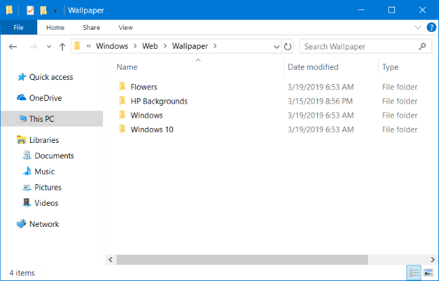Image resolution: width=439 pixels, height=281 pixels.
Task: Click the folder icon in address bar
Action: (77, 46)
